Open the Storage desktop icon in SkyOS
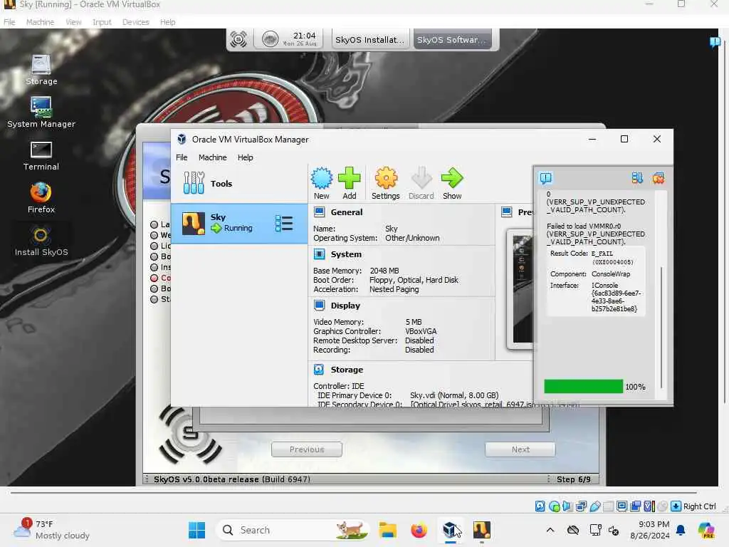Screen dimensions: 729x547 point(41,70)
